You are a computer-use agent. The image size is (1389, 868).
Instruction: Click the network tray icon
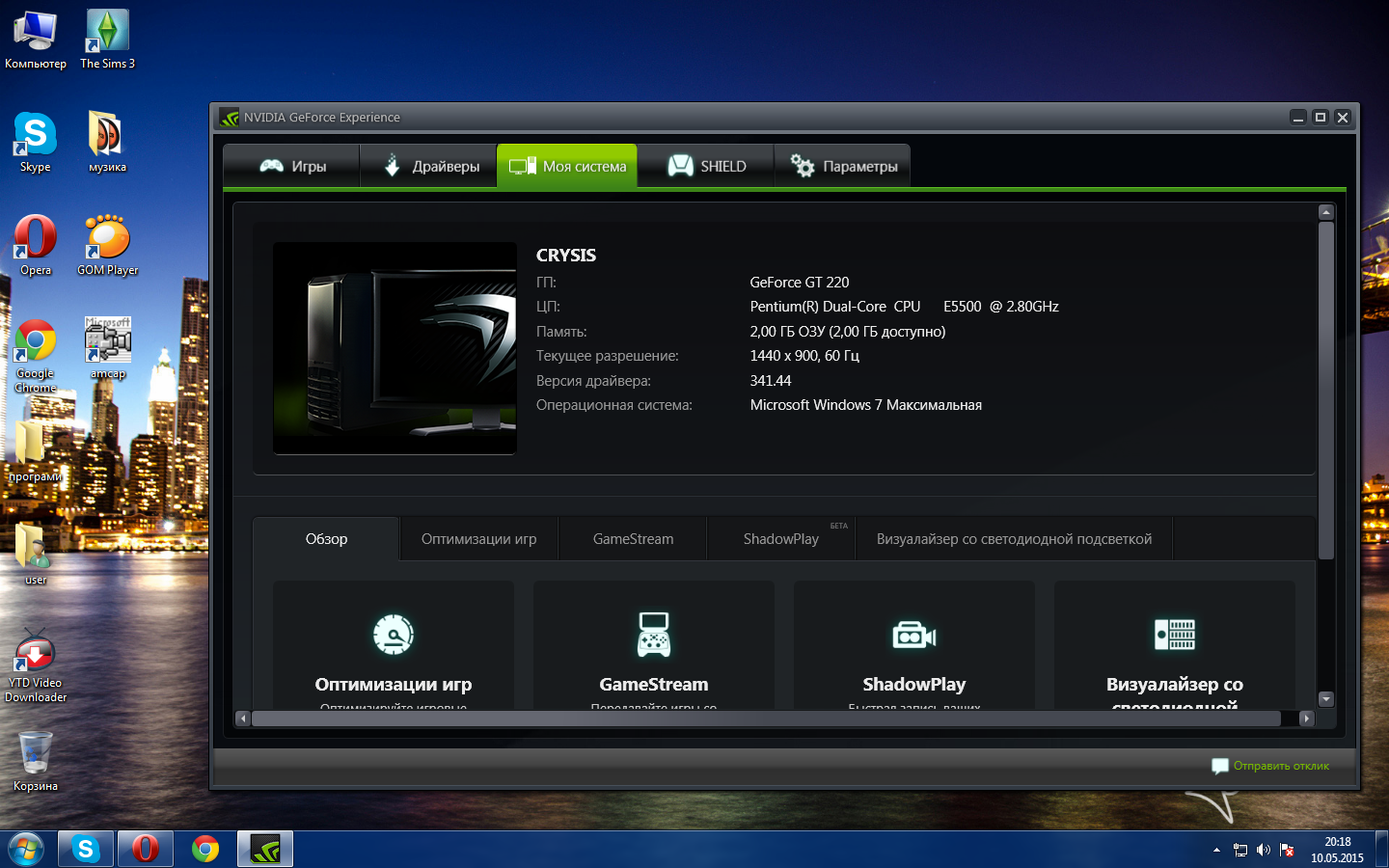(1240, 850)
